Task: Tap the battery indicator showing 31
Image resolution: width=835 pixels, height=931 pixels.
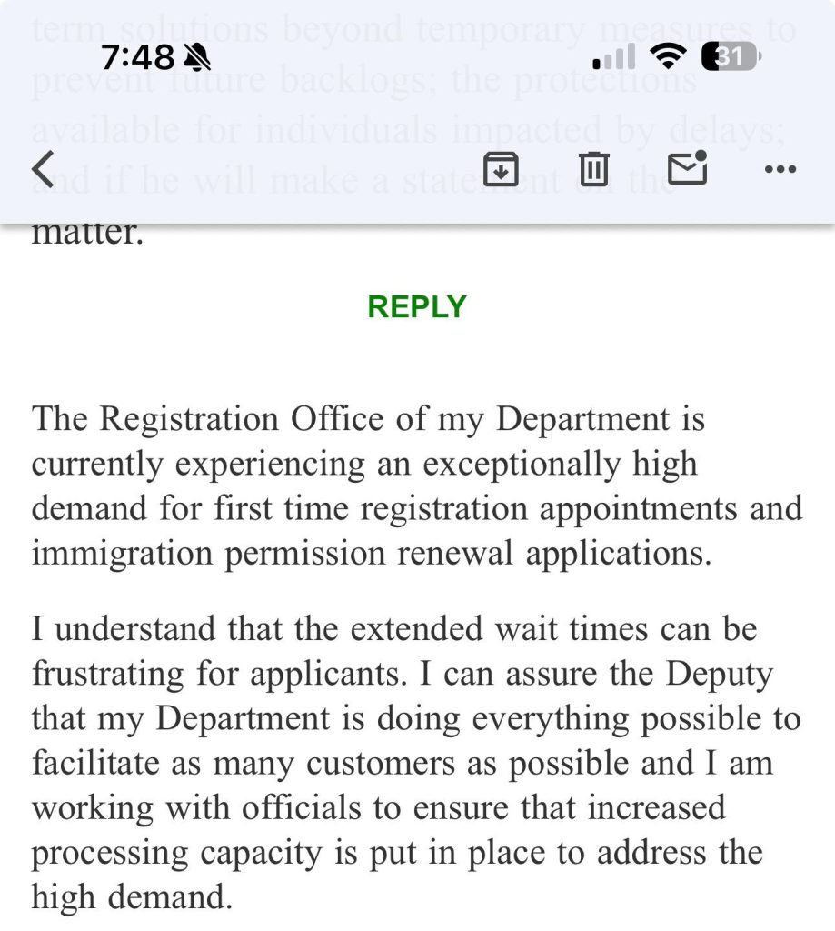Action: click(731, 58)
